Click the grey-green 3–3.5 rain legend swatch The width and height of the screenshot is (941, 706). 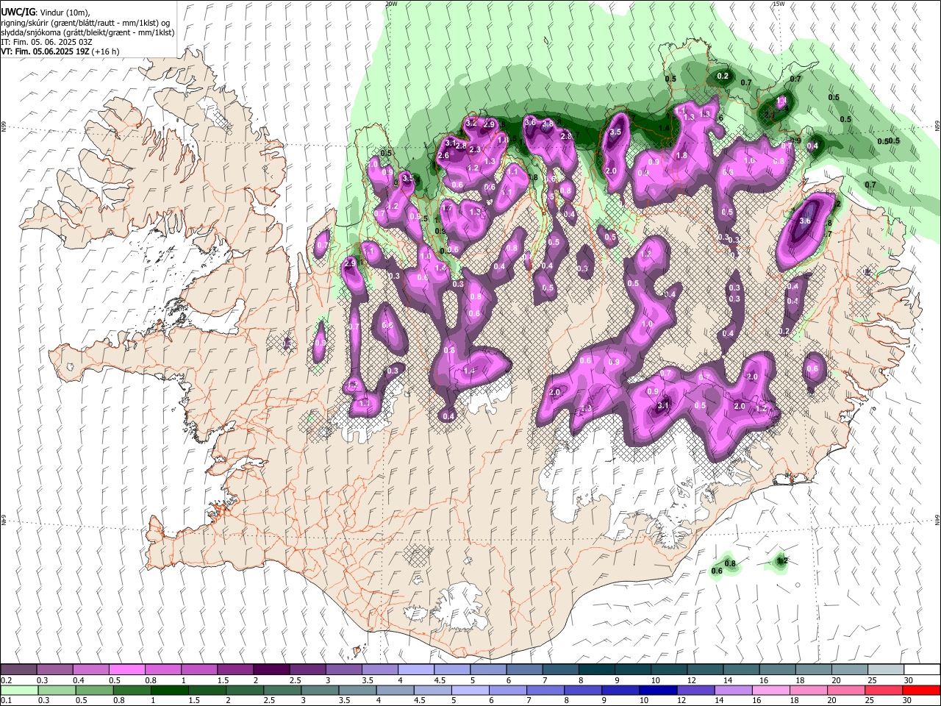pyautogui.click(x=320, y=690)
